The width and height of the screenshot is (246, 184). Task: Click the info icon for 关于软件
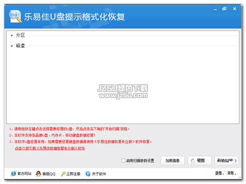pos(88,174)
